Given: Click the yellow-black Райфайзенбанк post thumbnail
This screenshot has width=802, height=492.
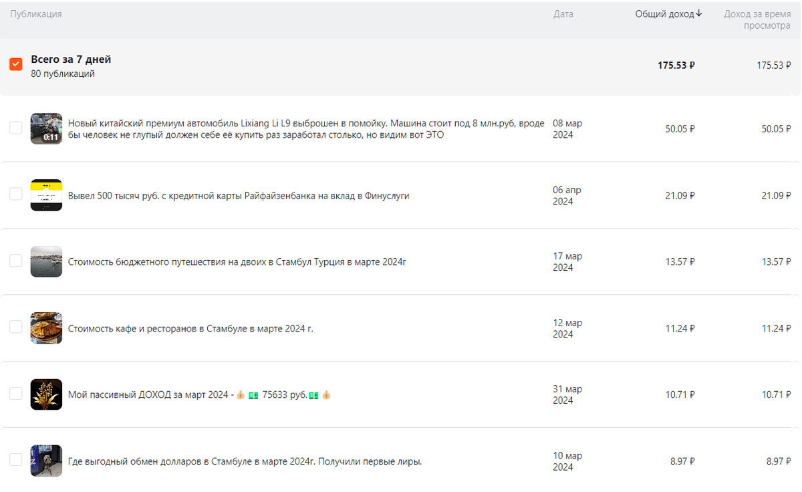Looking at the screenshot, I should 46,195.
